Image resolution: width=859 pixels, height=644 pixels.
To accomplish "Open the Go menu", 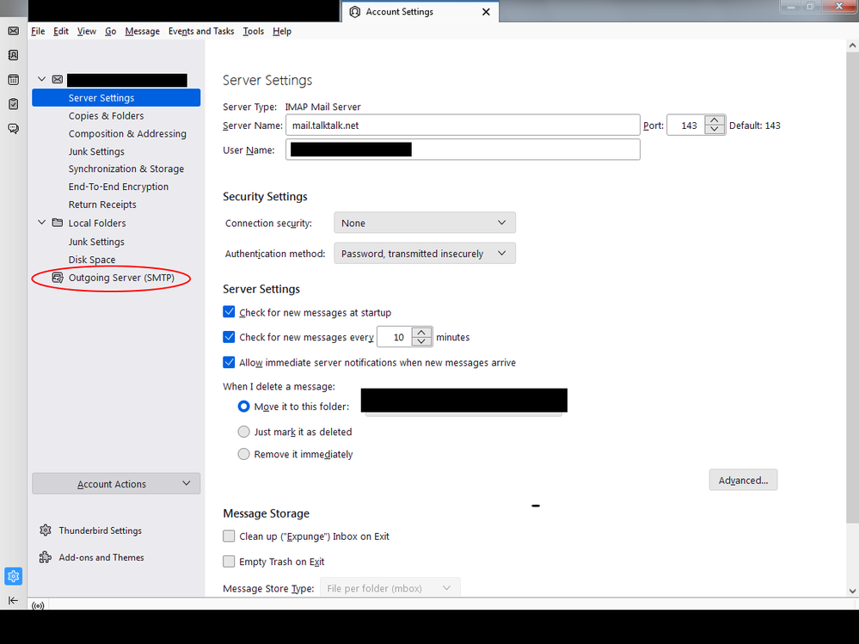I will point(111,31).
